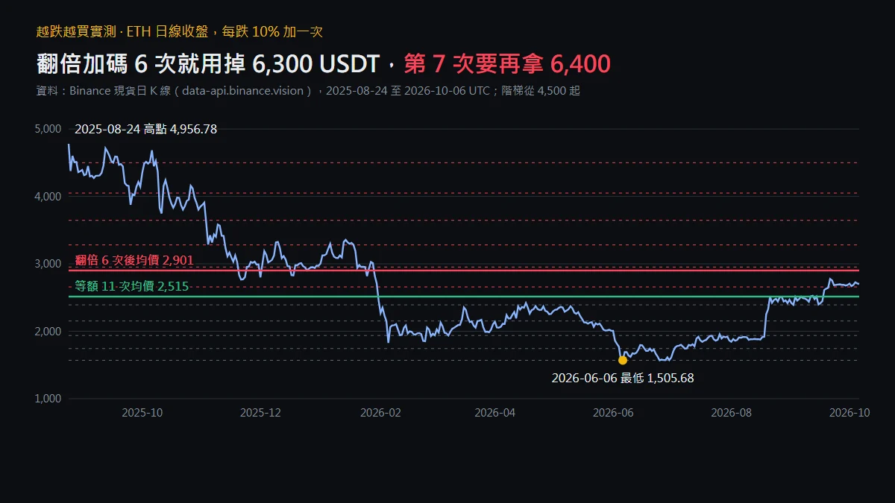Click the yellow low-point marker dot
Screen dimensions: 895x503
623,360
